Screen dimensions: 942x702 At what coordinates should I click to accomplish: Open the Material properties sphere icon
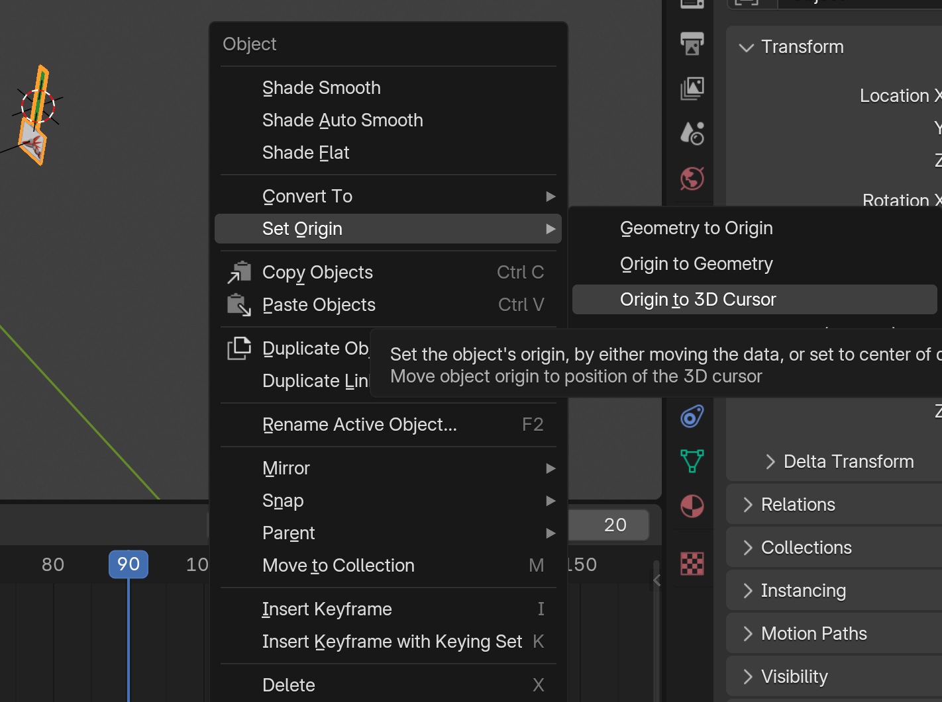click(692, 506)
